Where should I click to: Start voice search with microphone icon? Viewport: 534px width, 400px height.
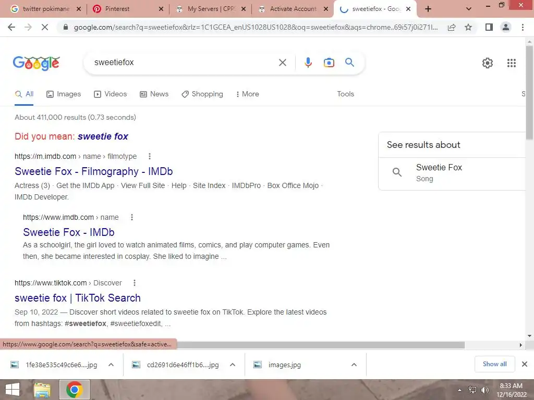[308, 63]
